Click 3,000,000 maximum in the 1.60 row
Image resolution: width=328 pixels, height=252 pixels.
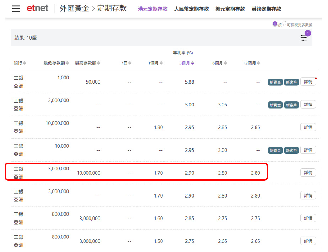click(x=90, y=219)
